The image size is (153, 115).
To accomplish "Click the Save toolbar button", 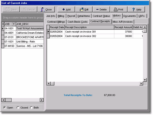I will pyautogui.click(x=11, y=10).
